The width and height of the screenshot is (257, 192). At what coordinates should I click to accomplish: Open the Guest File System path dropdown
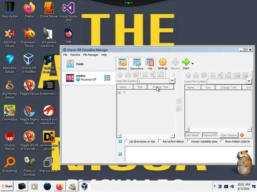pos(249,81)
